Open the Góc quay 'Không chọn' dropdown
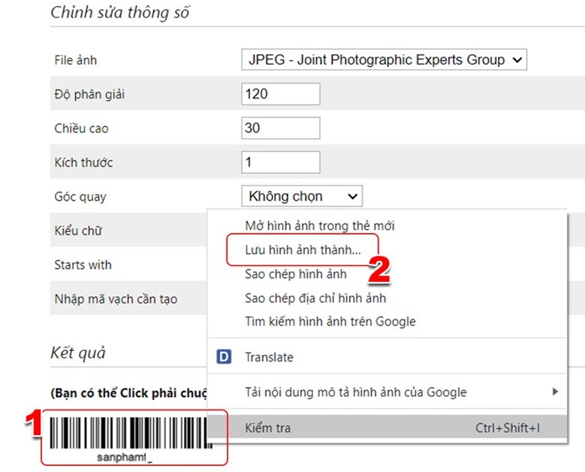The width and height of the screenshot is (585, 472). [301, 196]
